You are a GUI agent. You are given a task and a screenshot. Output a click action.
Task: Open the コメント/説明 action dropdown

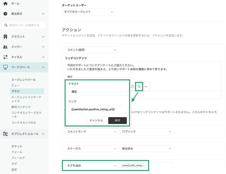pyautogui.click(x=91, y=50)
